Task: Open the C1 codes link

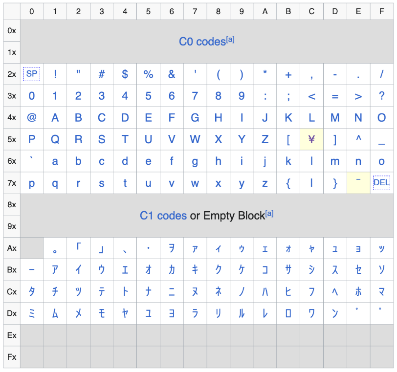Action: tap(163, 216)
